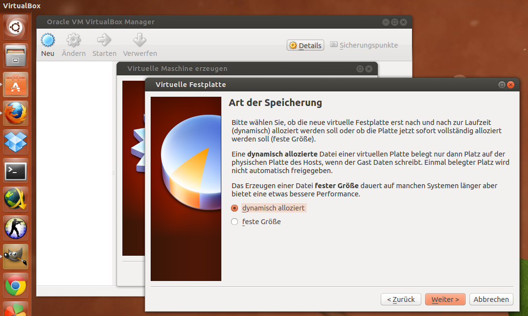Screen dimensions: 528x316
Task: Maximize the Virtuelle Maschine erzeugen window
Action: 360,69
